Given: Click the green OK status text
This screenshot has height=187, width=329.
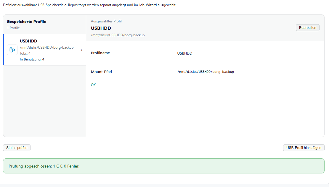Looking at the screenshot, I should click(x=93, y=85).
